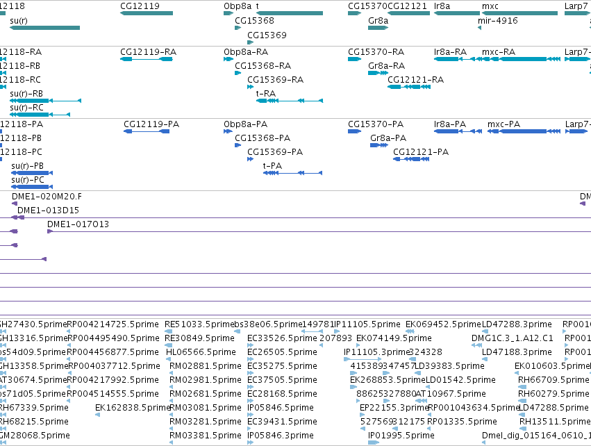Open the t-RA transcript glyph
591x446 pixels.
click(290, 101)
